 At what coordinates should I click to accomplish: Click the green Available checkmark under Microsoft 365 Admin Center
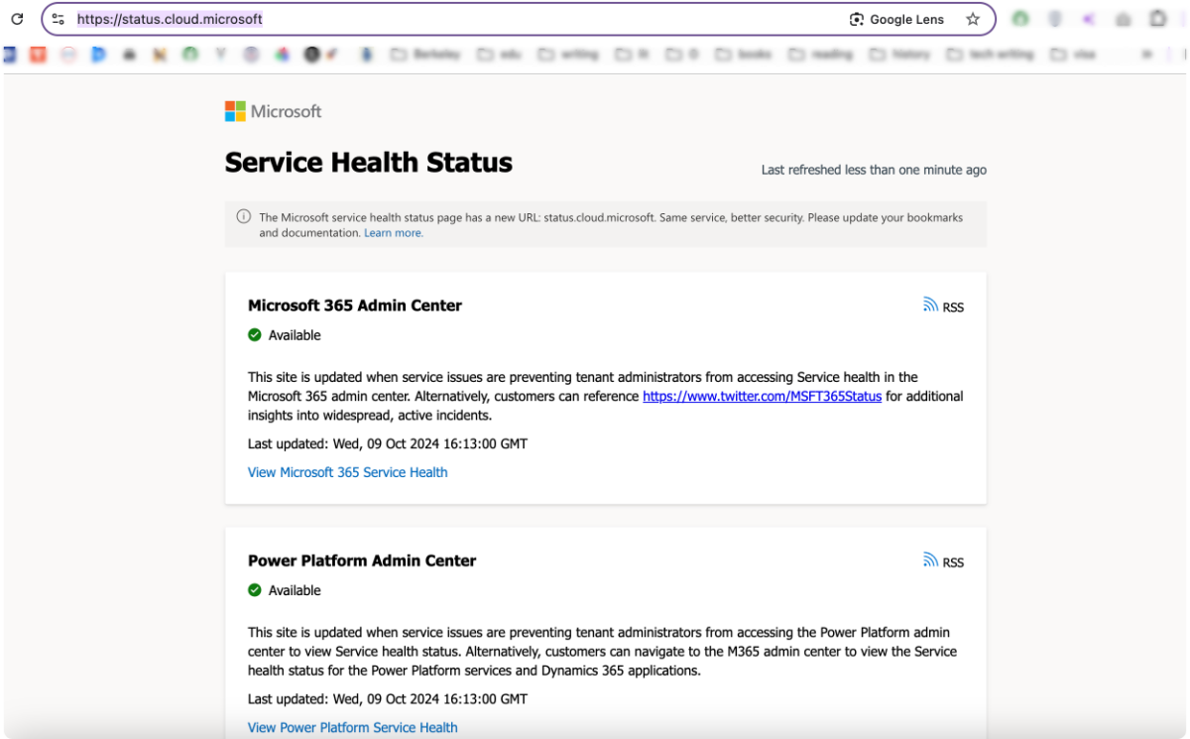254,335
